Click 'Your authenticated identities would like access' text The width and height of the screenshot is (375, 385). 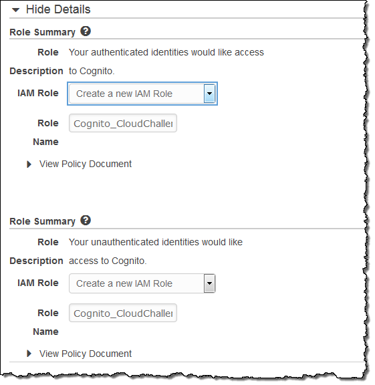click(x=166, y=52)
